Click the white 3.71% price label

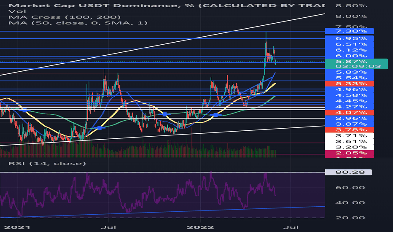click(x=350, y=135)
